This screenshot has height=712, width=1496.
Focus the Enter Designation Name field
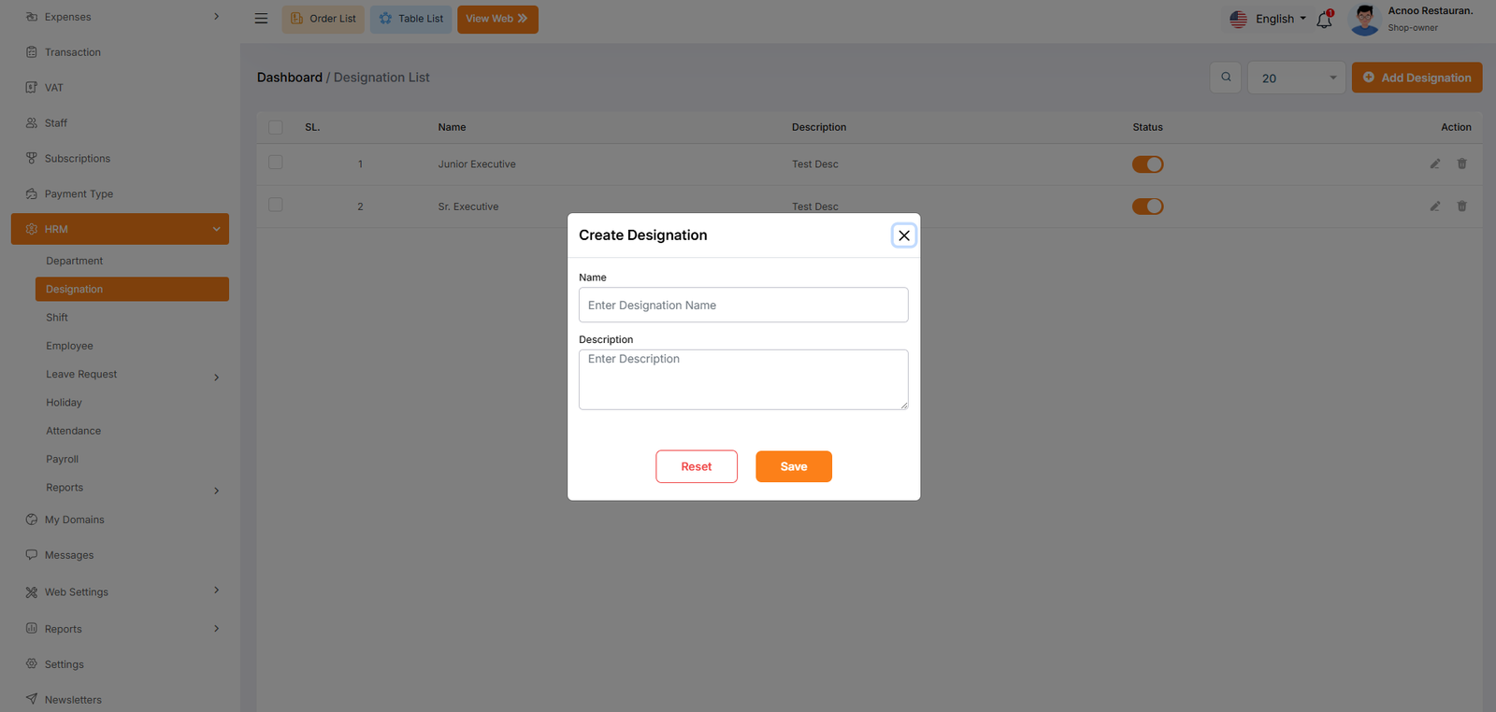(743, 306)
